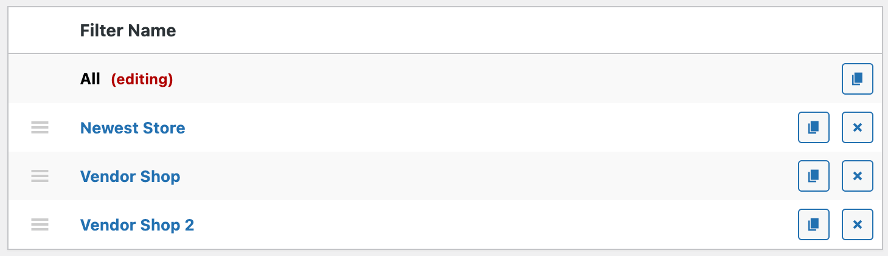Viewport: 888px width, 256px height.
Task: Duplicate the Vendor Shop filter
Action: pos(813,176)
